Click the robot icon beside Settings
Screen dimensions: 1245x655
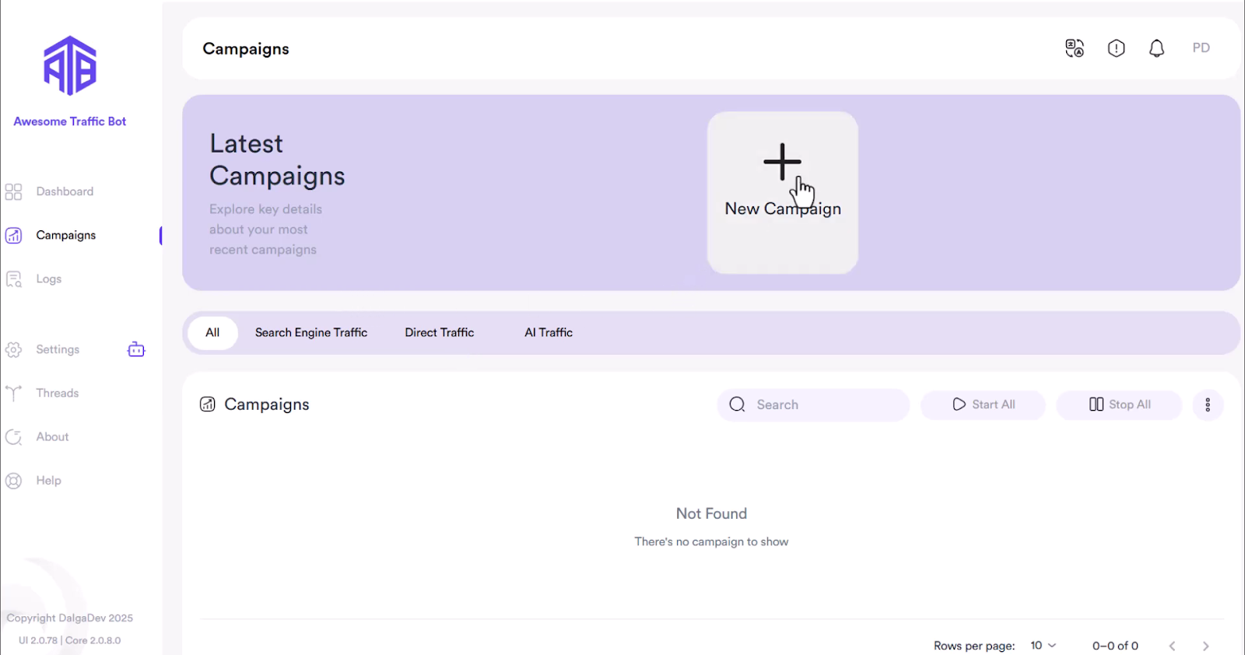(x=136, y=349)
